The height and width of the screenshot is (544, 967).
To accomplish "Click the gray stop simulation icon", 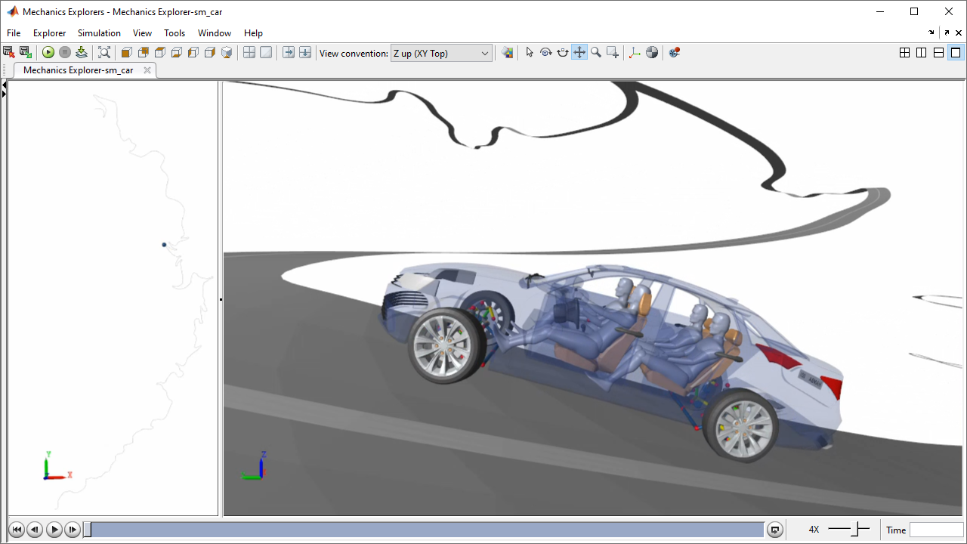I will pyautogui.click(x=65, y=52).
